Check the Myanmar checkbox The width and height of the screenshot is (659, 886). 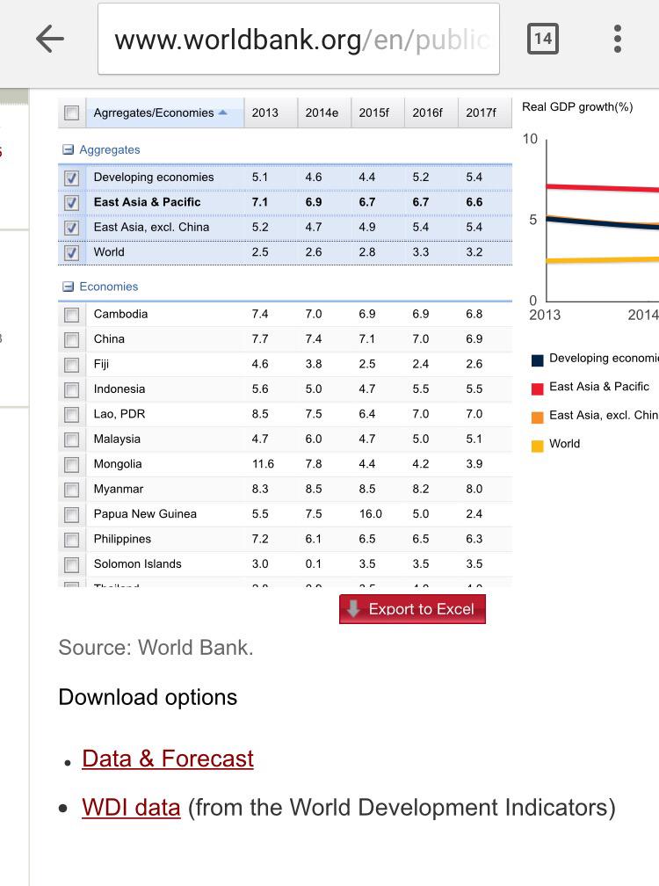(72, 490)
